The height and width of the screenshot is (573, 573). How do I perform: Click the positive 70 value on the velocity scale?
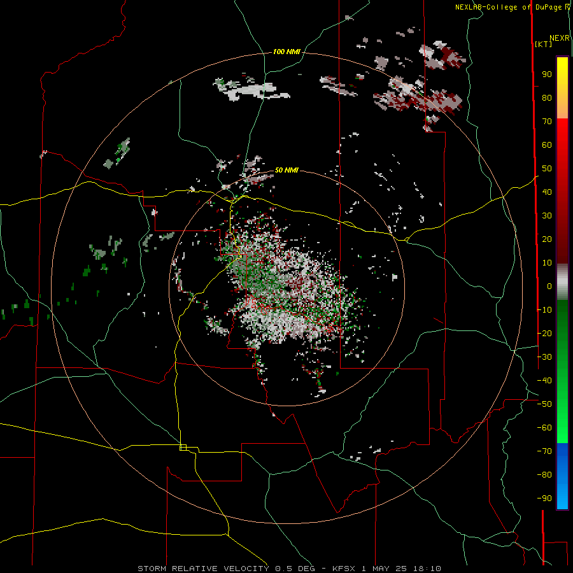click(x=547, y=122)
